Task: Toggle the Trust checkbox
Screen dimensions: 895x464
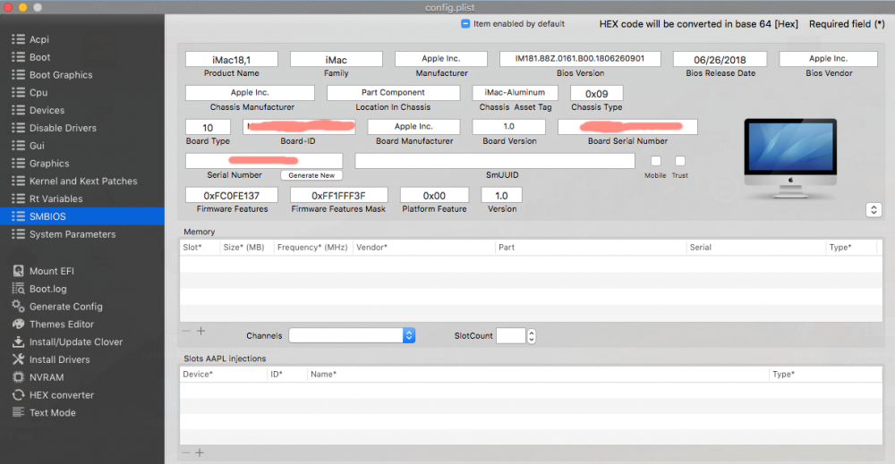Action: click(680, 161)
